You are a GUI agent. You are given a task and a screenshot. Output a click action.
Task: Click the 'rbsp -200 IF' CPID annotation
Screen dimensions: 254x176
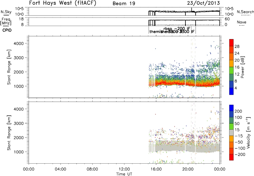coord(177,29)
